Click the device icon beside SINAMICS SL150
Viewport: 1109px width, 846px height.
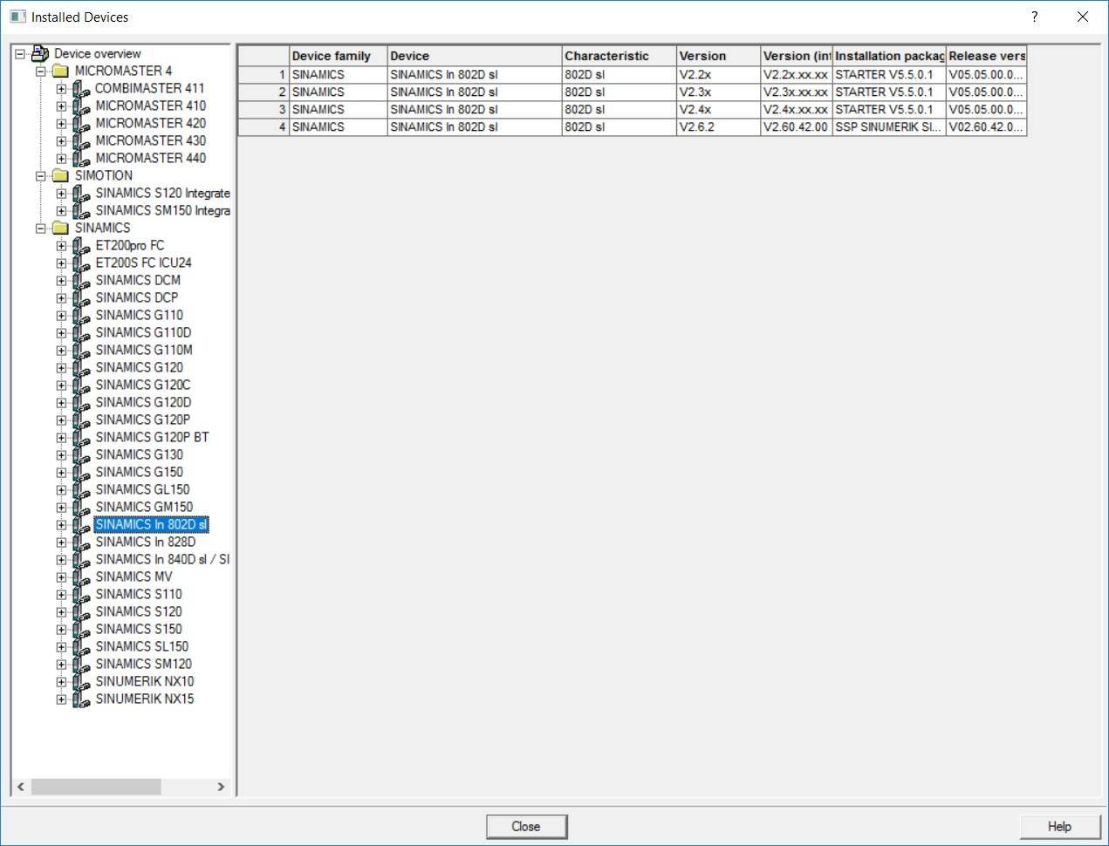[81, 647]
